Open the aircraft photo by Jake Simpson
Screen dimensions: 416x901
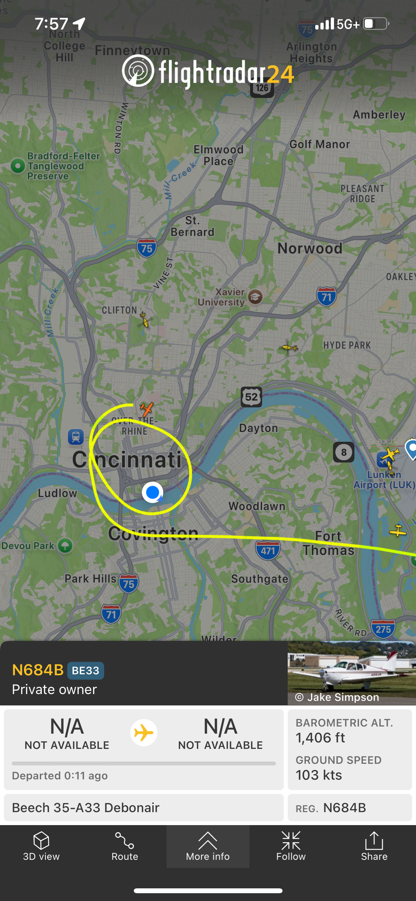(x=352, y=673)
